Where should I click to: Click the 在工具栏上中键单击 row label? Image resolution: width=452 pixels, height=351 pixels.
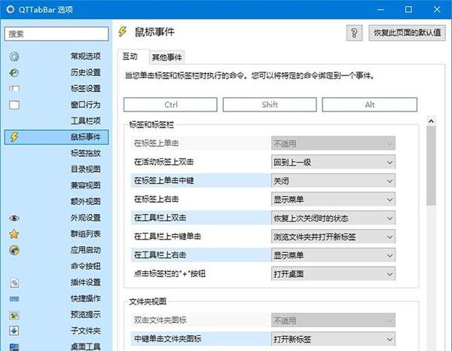(167, 237)
